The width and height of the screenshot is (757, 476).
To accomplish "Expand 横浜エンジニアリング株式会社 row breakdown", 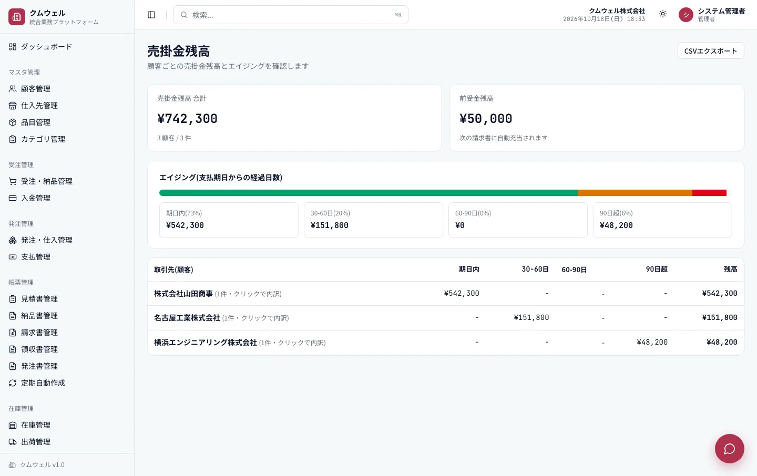I will [446, 343].
